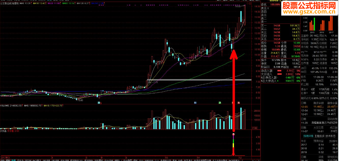Click the 5日大宗流入 -5922万 row
Image resolution: width=339 pixels, height=161 pixels.
coord(281,81)
